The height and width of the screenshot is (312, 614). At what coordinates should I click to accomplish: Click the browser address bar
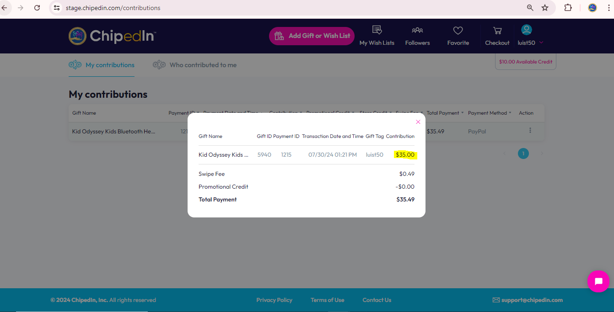coord(293,8)
